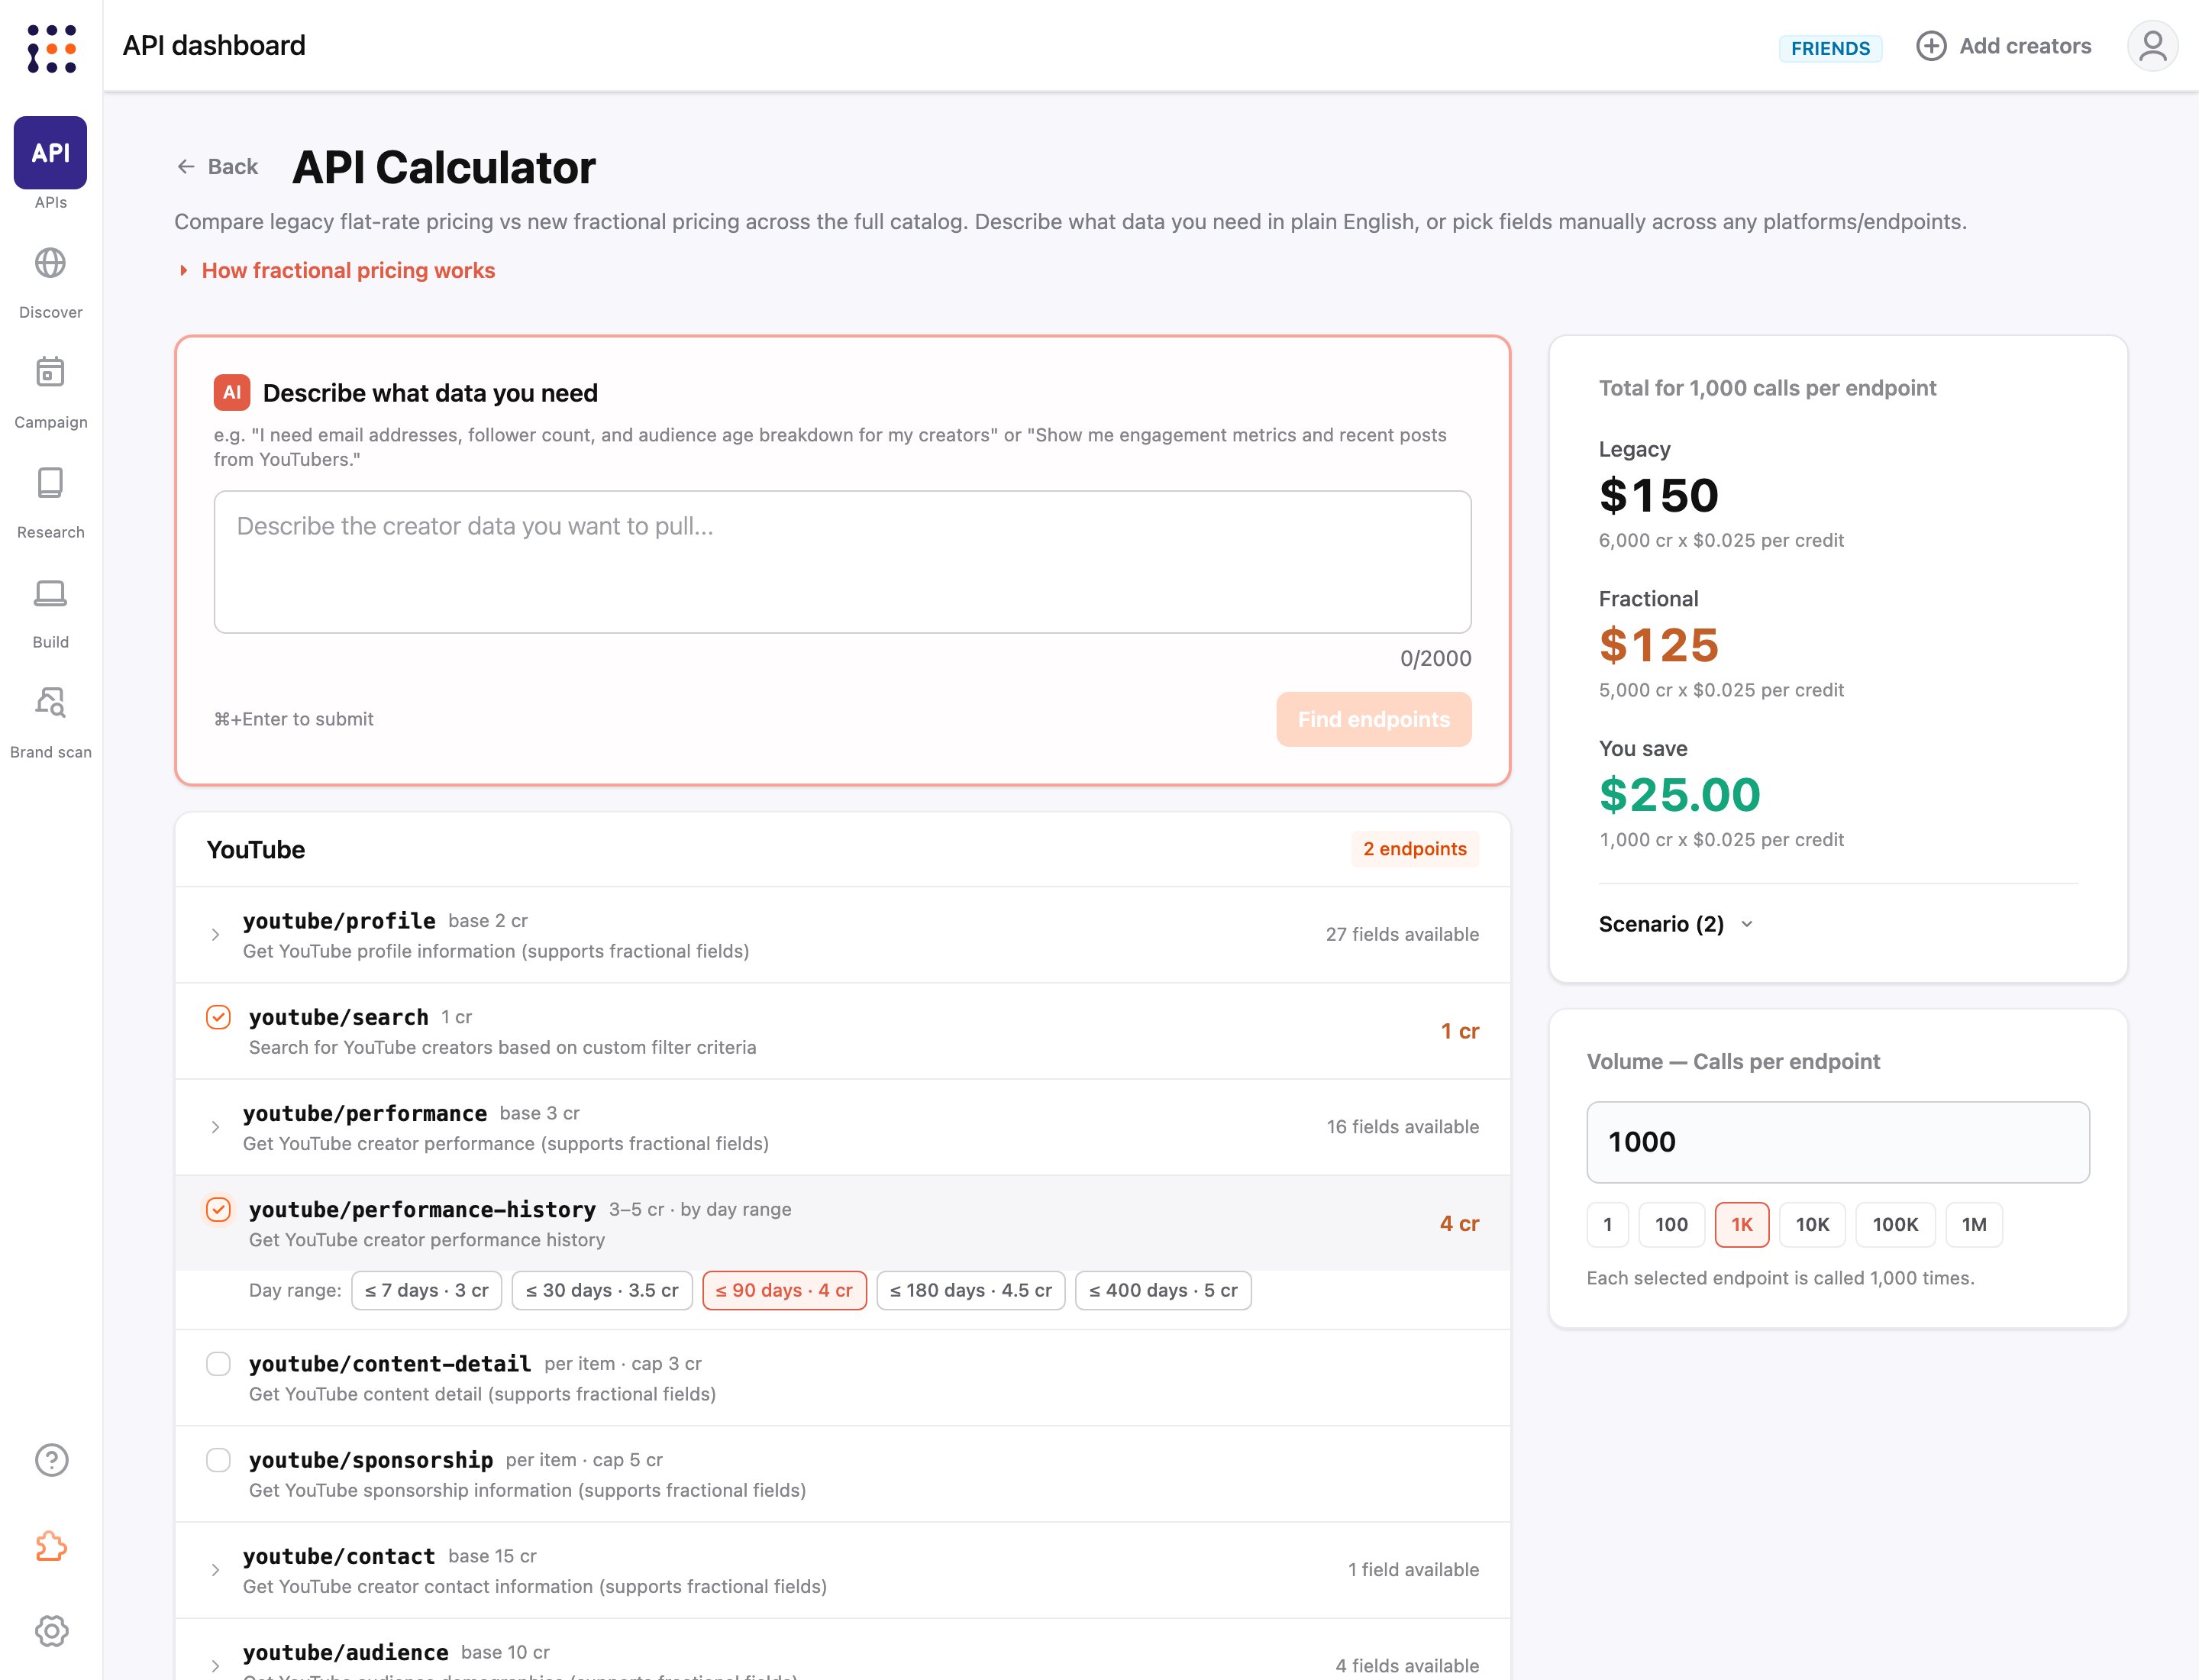Select the 1M volume preset

[x=1974, y=1224]
